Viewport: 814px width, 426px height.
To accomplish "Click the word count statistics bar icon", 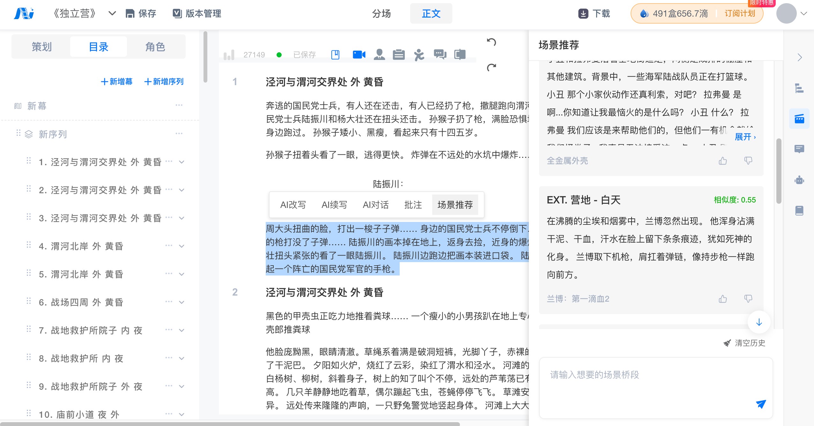I will [229, 55].
